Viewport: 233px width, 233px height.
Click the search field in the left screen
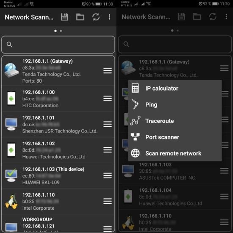pyautogui.click(x=58, y=44)
